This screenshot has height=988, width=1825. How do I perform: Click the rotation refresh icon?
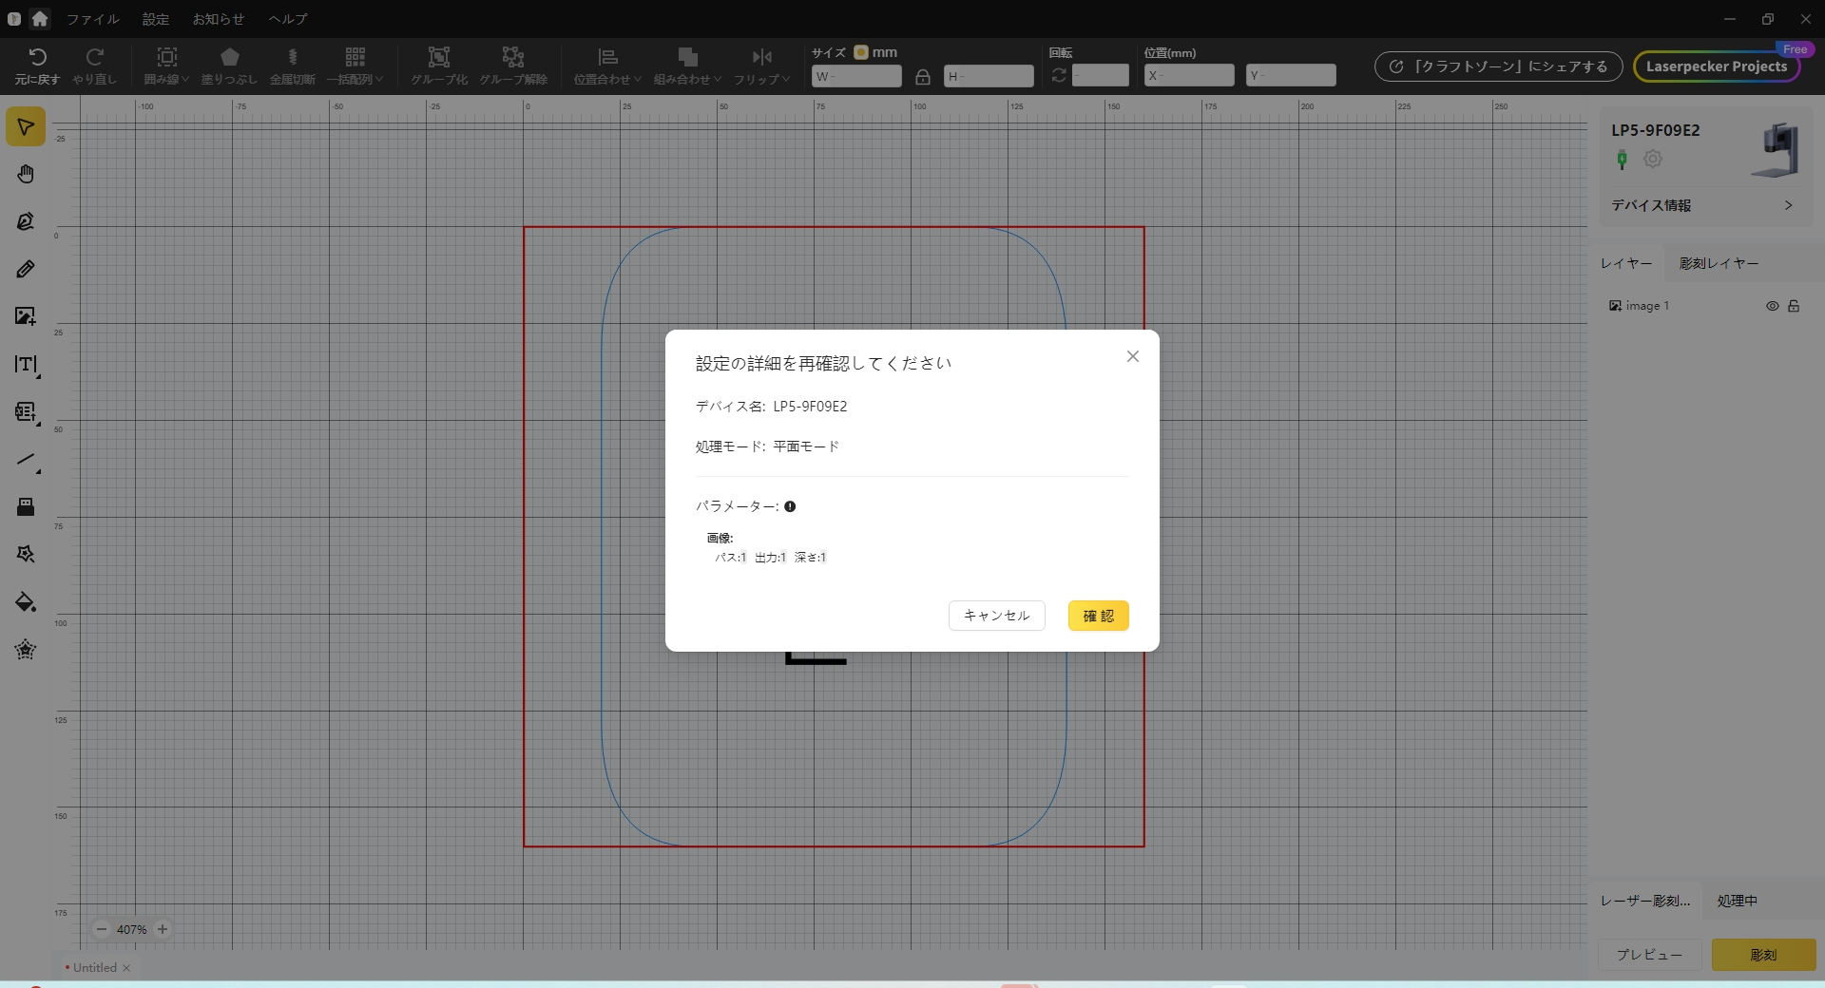1059,75
